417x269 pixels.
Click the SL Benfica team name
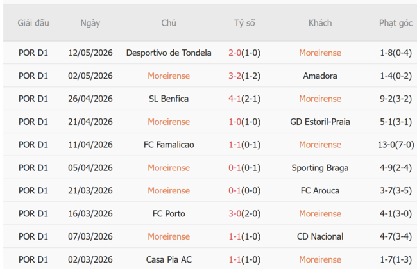tap(169, 99)
